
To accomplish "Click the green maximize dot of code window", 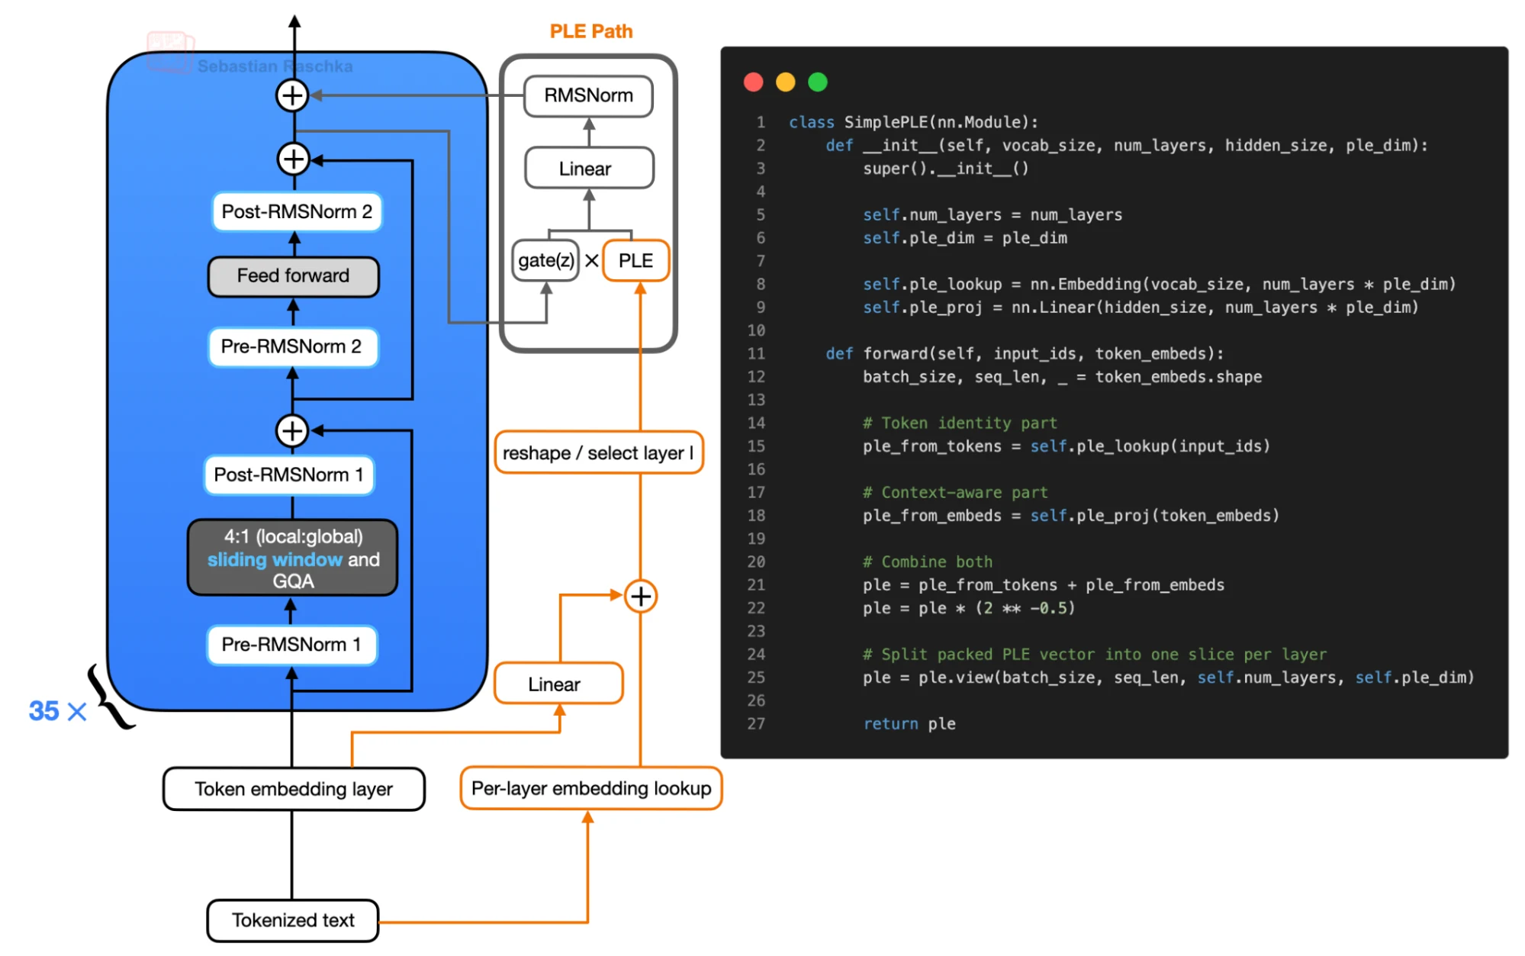I will tap(818, 82).
